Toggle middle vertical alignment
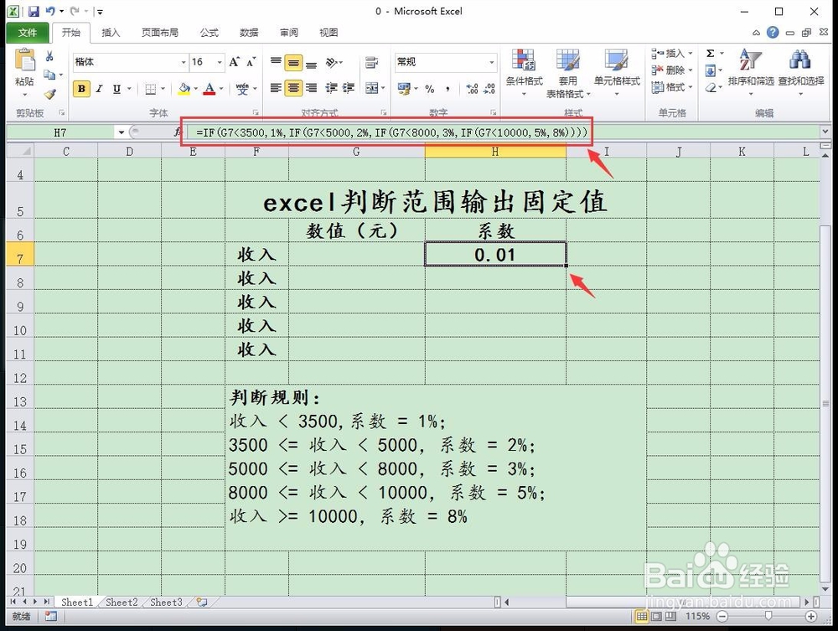This screenshot has height=631, width=838. 293,63
